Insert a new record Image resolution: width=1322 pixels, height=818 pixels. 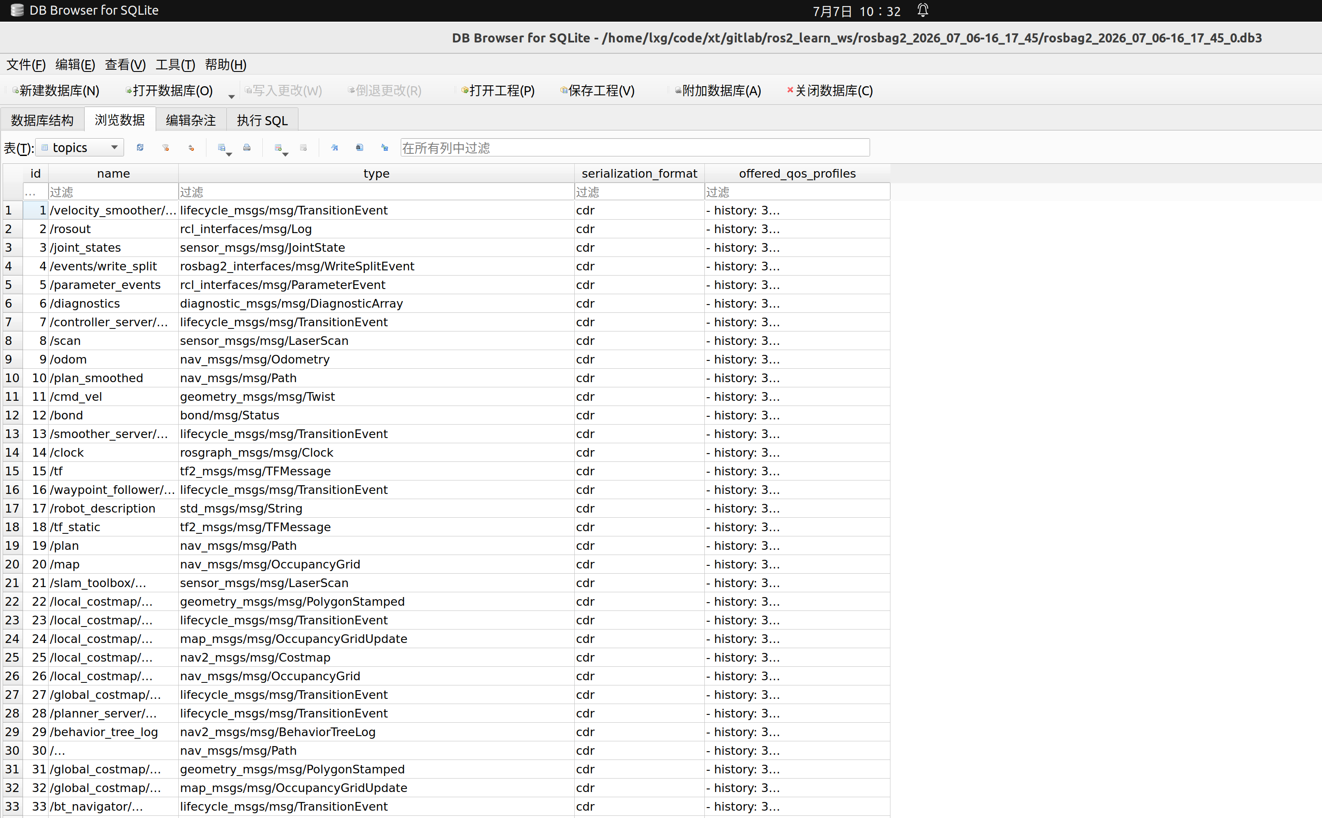click(x=278, y=148)
